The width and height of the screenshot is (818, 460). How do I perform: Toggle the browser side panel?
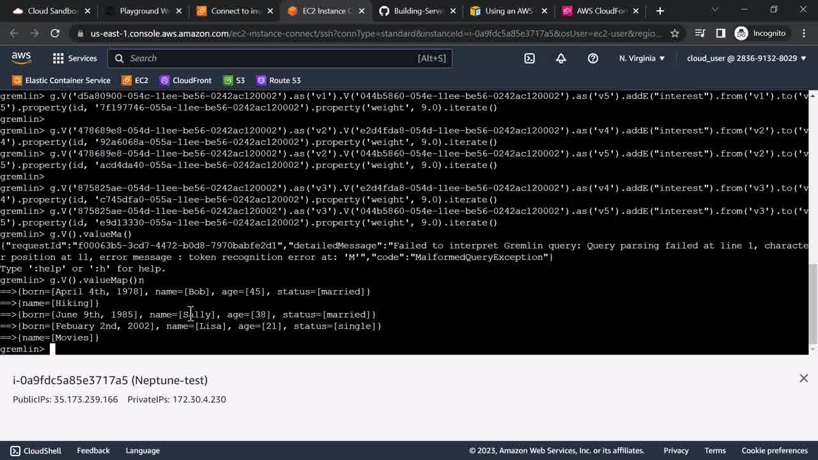721,33
